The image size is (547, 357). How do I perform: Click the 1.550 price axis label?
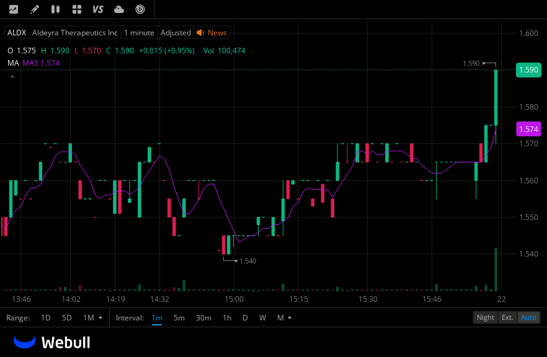528,217
